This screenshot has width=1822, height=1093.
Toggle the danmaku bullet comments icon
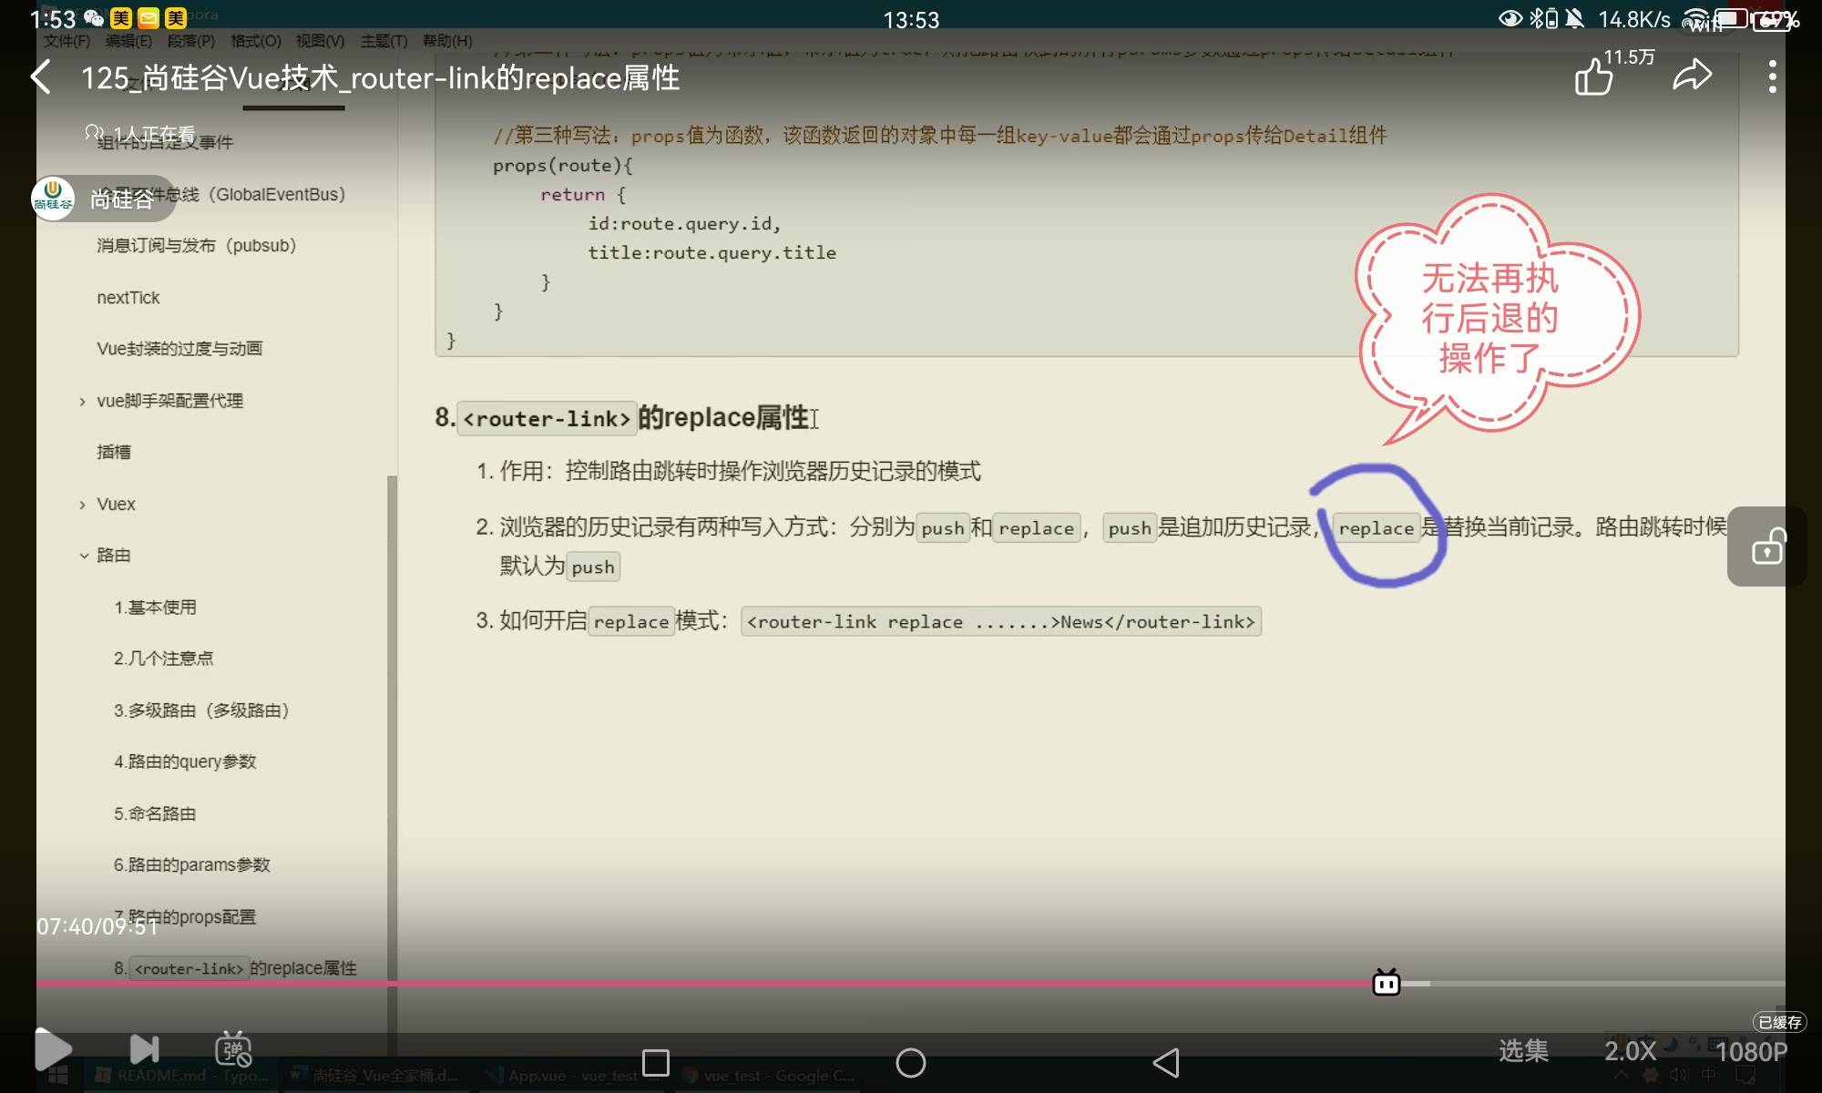pyautogui.click(x=233, y=1050)
